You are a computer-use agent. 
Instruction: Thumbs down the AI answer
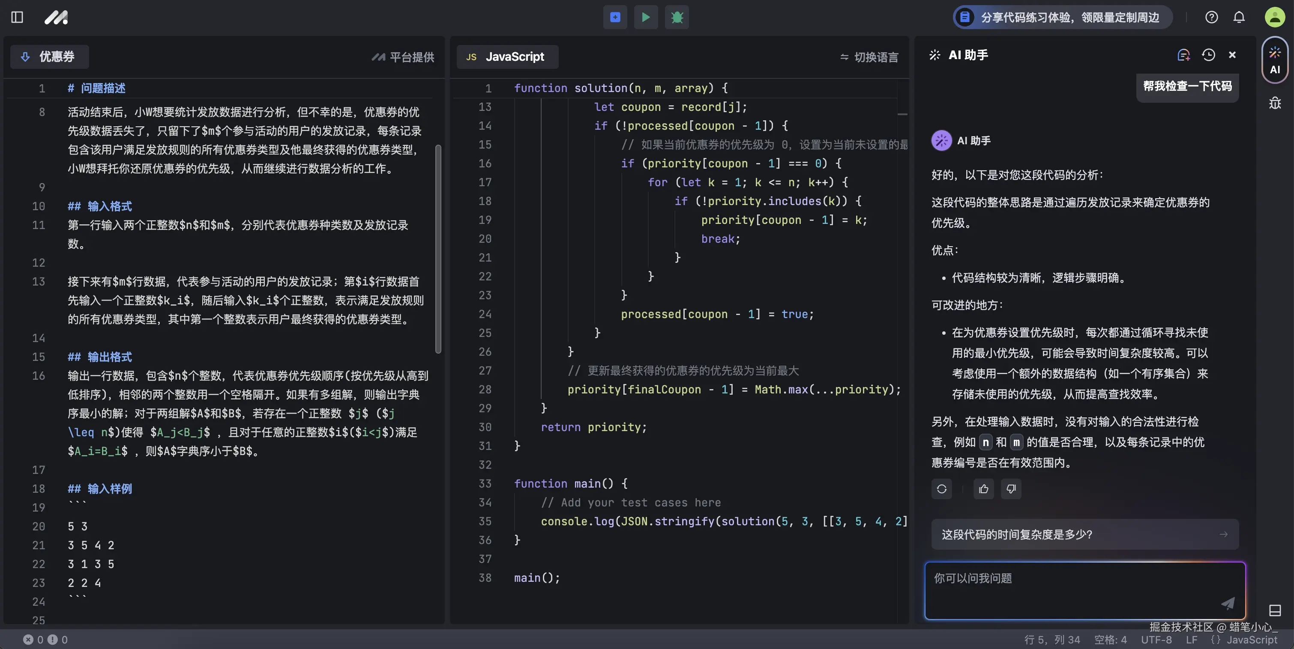[x=1011, y=489]
